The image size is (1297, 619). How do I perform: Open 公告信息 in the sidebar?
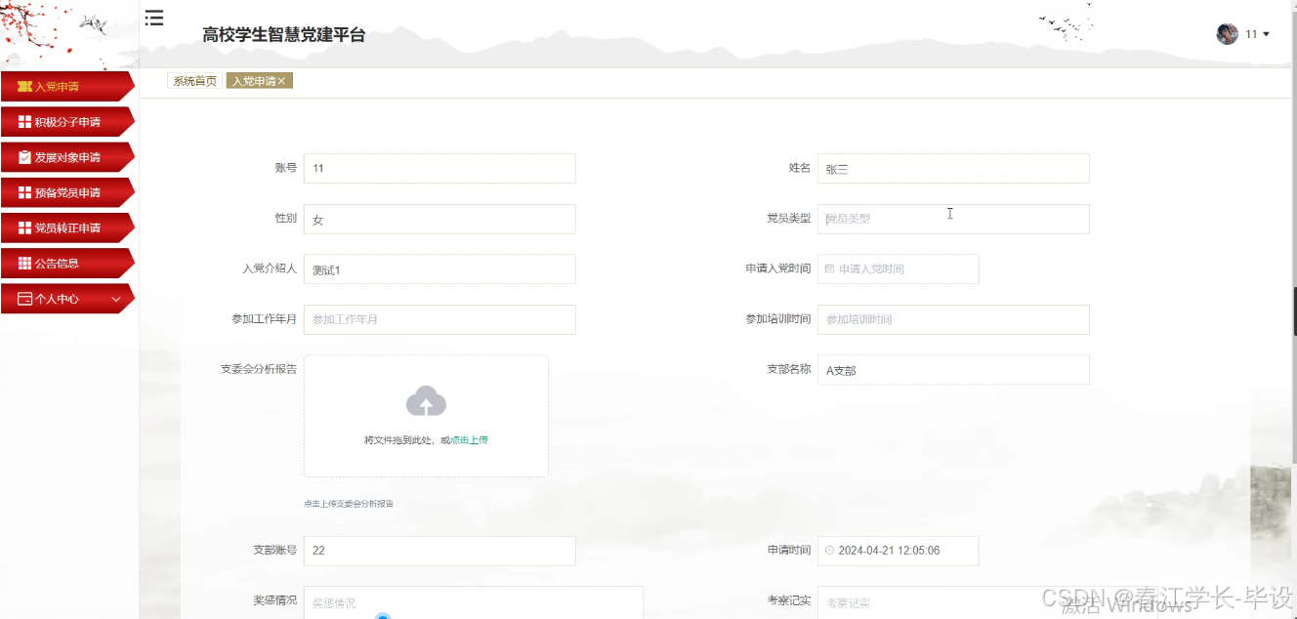(66, 263)
